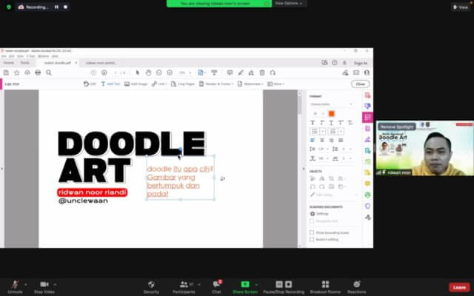Click Sign In in Acrobat
The height and width of the screenshot is (296, 474).
click(361, 63)
